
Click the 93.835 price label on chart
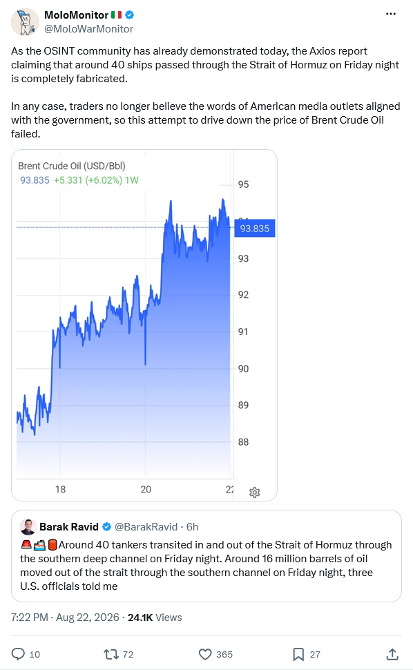[x=255, y=228]
